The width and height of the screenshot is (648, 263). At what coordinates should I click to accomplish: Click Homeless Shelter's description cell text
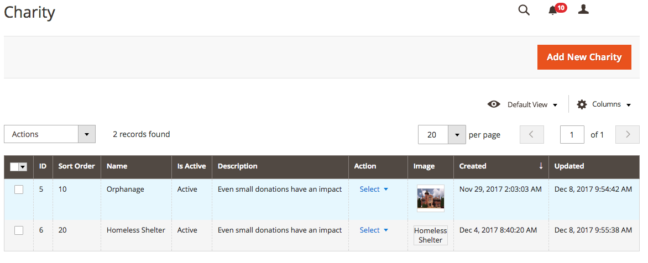point(280,230)
